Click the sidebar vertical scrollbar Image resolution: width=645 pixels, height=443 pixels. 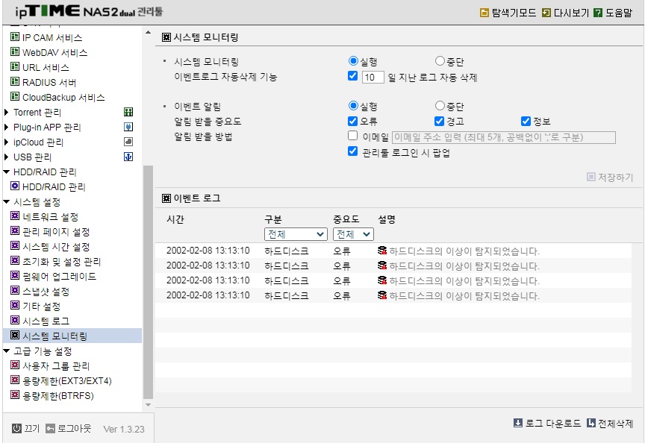148,283
